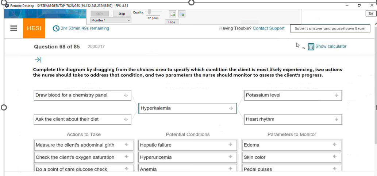Image resolution: width=377 pixels, height=176 pixels.
Task: Click drag handle on Potassium level
Action: [x=336, y=95]
